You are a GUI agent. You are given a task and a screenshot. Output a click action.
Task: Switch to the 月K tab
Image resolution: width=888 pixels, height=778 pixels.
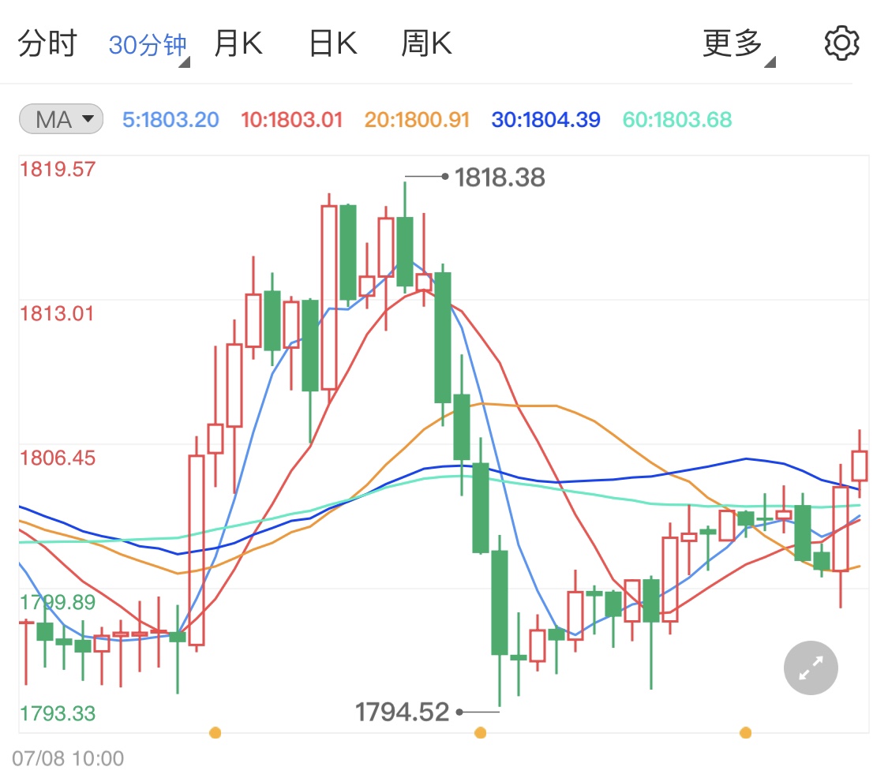[238, 43]
